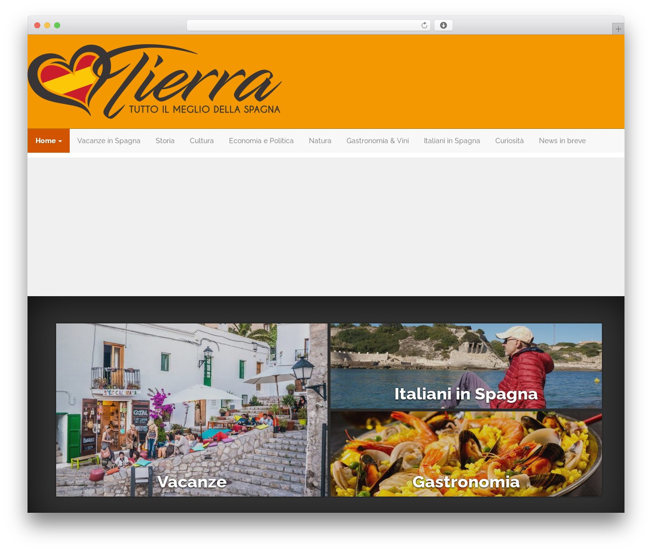The height and width of the screenshot is (552, 652).
Task: Open Vacanze in Spagna menu item
Action: 108,141
